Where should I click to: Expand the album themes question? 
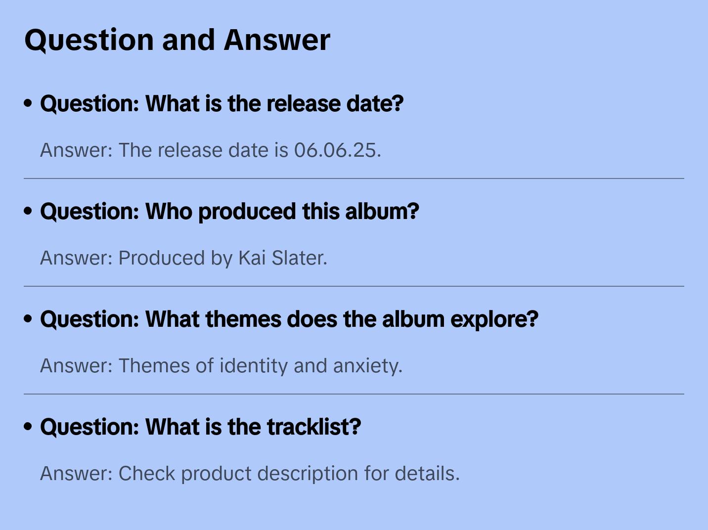click(289, 319)
